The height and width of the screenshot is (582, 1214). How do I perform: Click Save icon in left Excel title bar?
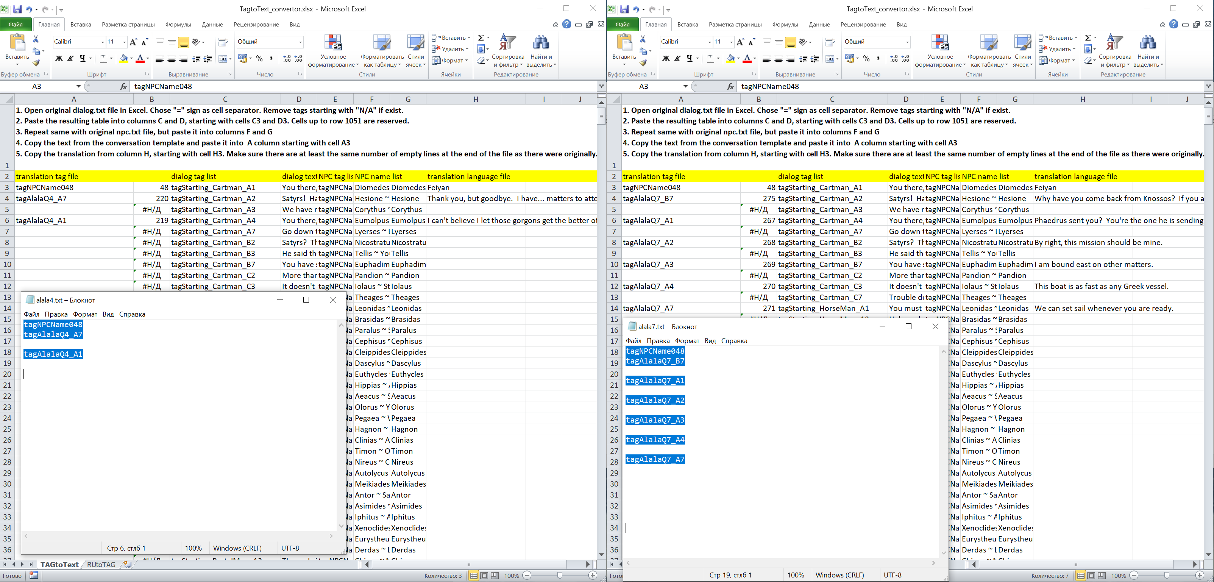tap(17, 9)
